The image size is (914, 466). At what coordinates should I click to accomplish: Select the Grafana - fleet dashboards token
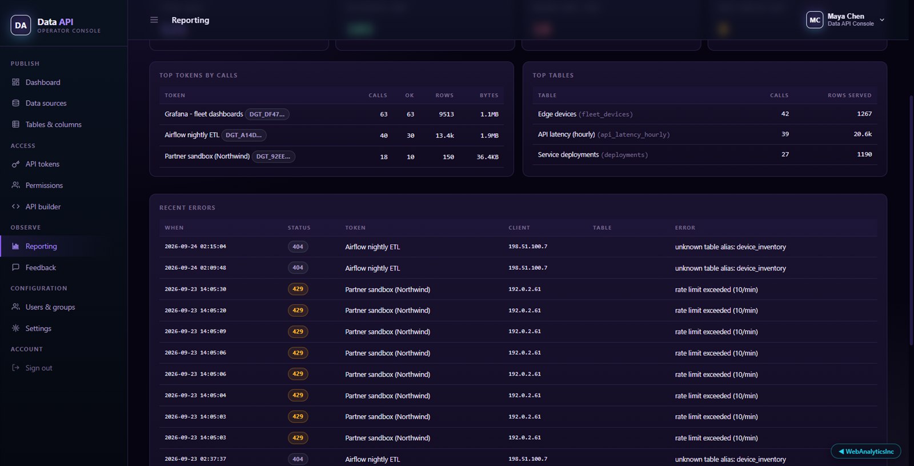[x=204, y=114]
